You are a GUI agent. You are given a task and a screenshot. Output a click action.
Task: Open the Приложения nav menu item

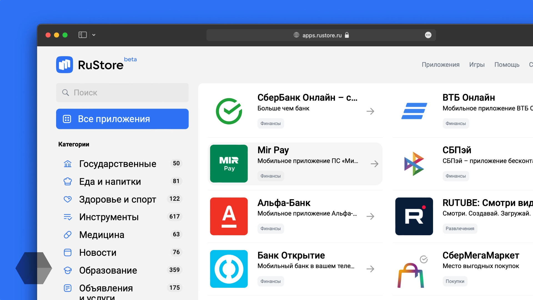(441, 65)
